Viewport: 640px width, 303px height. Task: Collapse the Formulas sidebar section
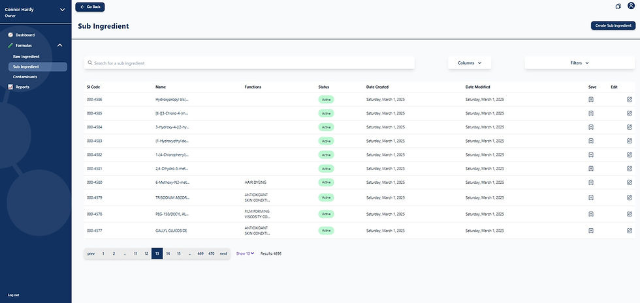[59, 46]
